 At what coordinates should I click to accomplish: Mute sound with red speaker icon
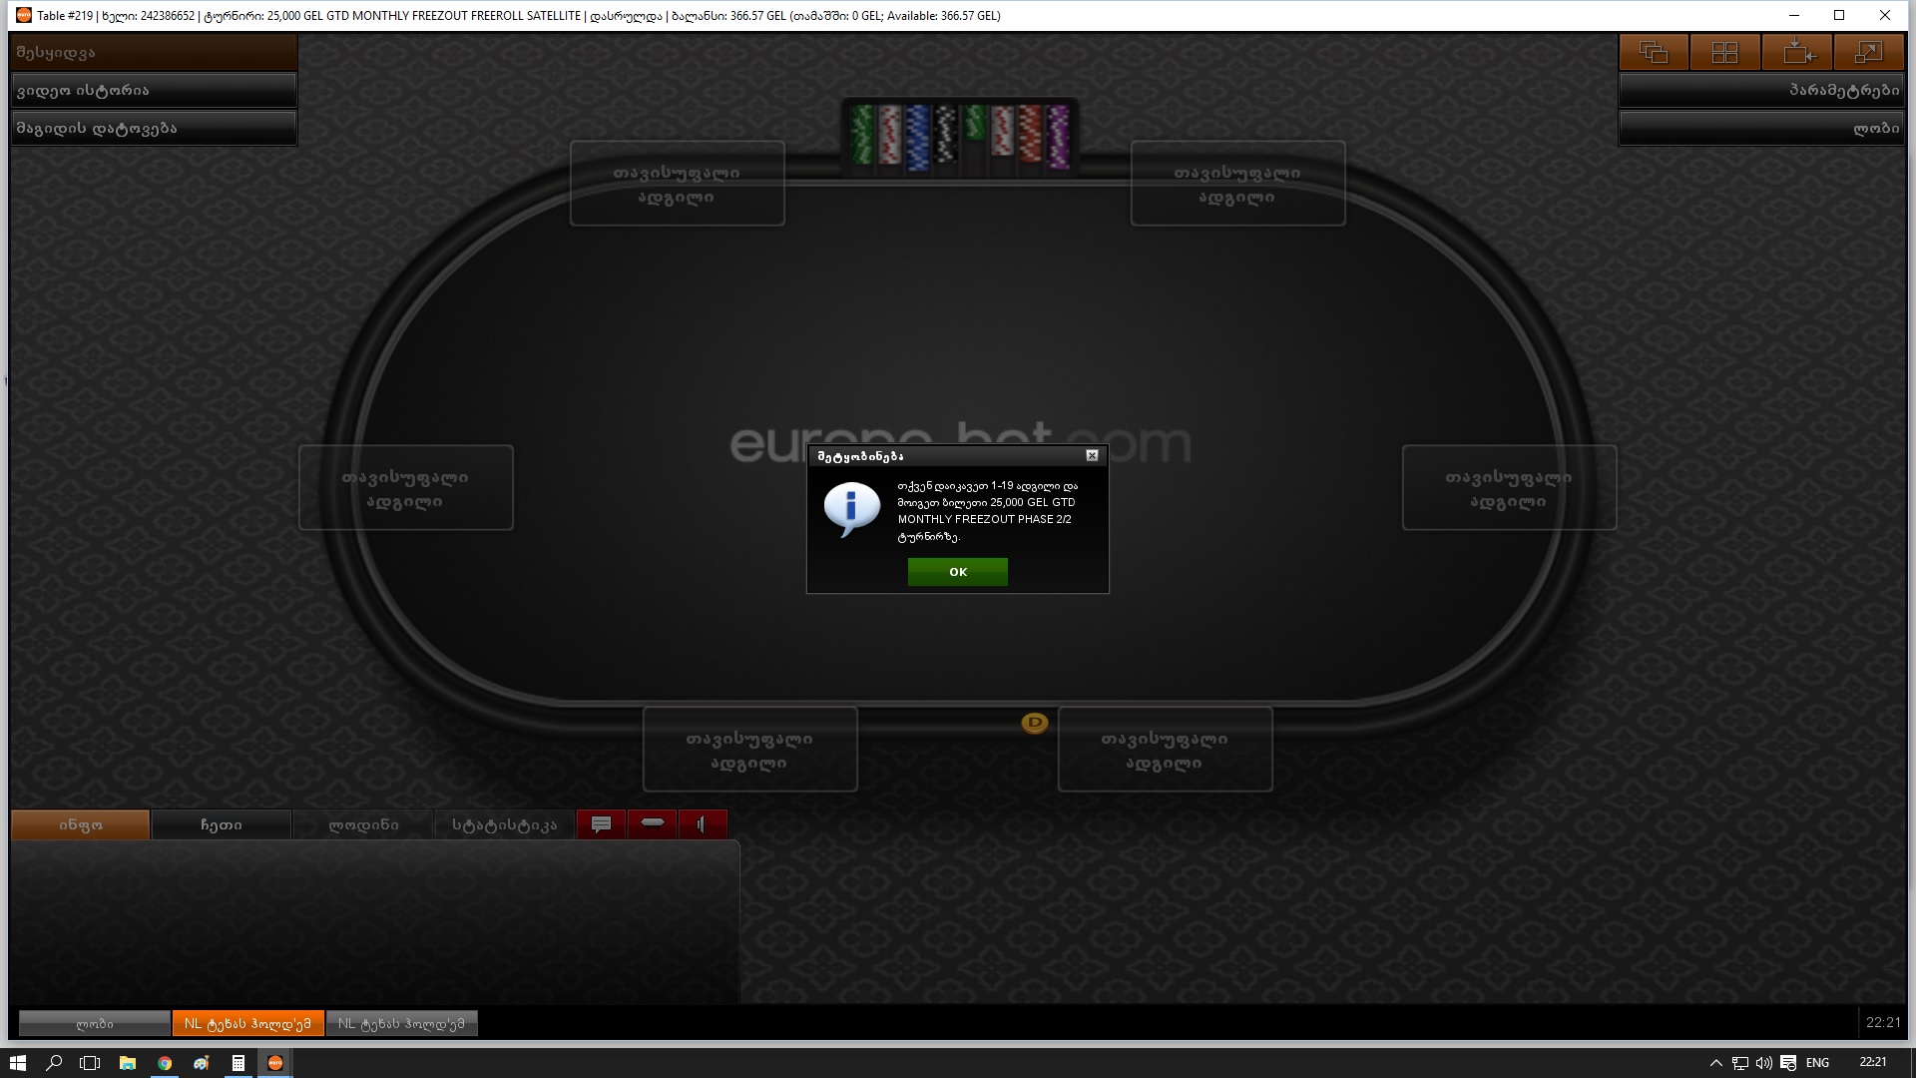click(703, 824)
